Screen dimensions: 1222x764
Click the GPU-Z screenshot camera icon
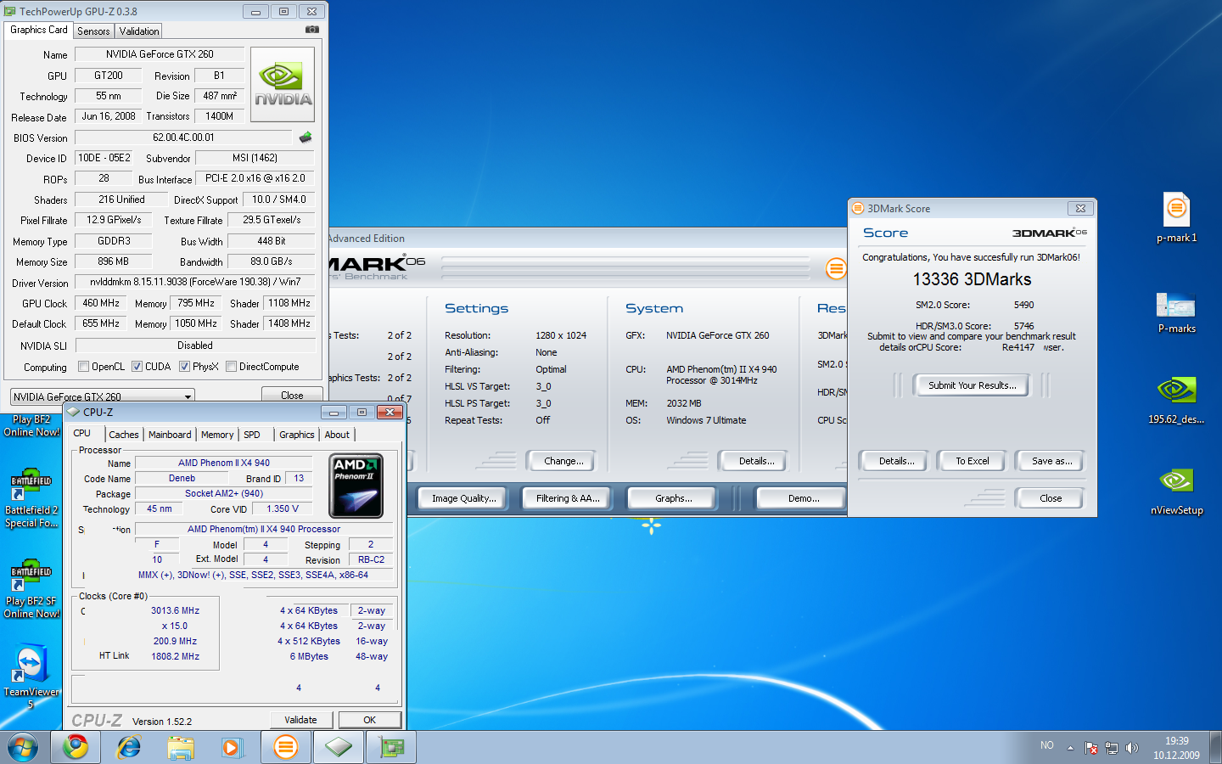click(x=312, y=30)
